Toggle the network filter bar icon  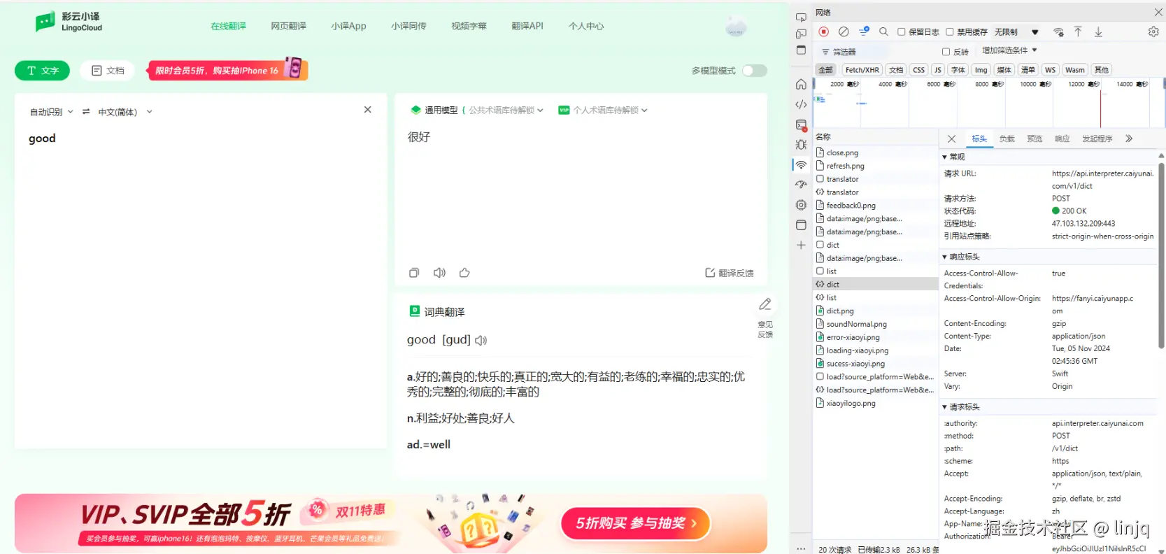click(x=864, y=31)
